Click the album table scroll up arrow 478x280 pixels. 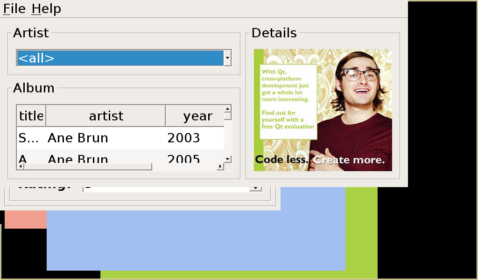click(228, 109)
